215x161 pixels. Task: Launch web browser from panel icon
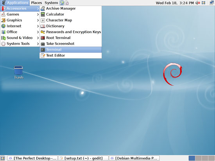[62, 3]
